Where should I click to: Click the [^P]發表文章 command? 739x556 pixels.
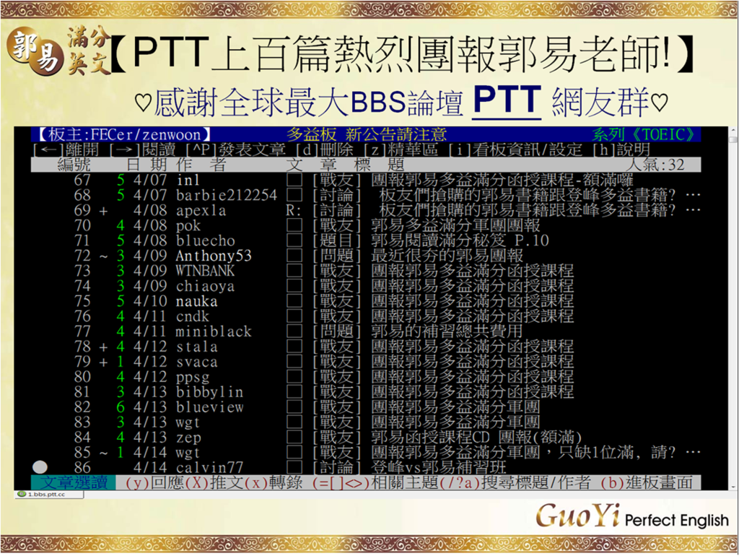click(x=236, y=150)
